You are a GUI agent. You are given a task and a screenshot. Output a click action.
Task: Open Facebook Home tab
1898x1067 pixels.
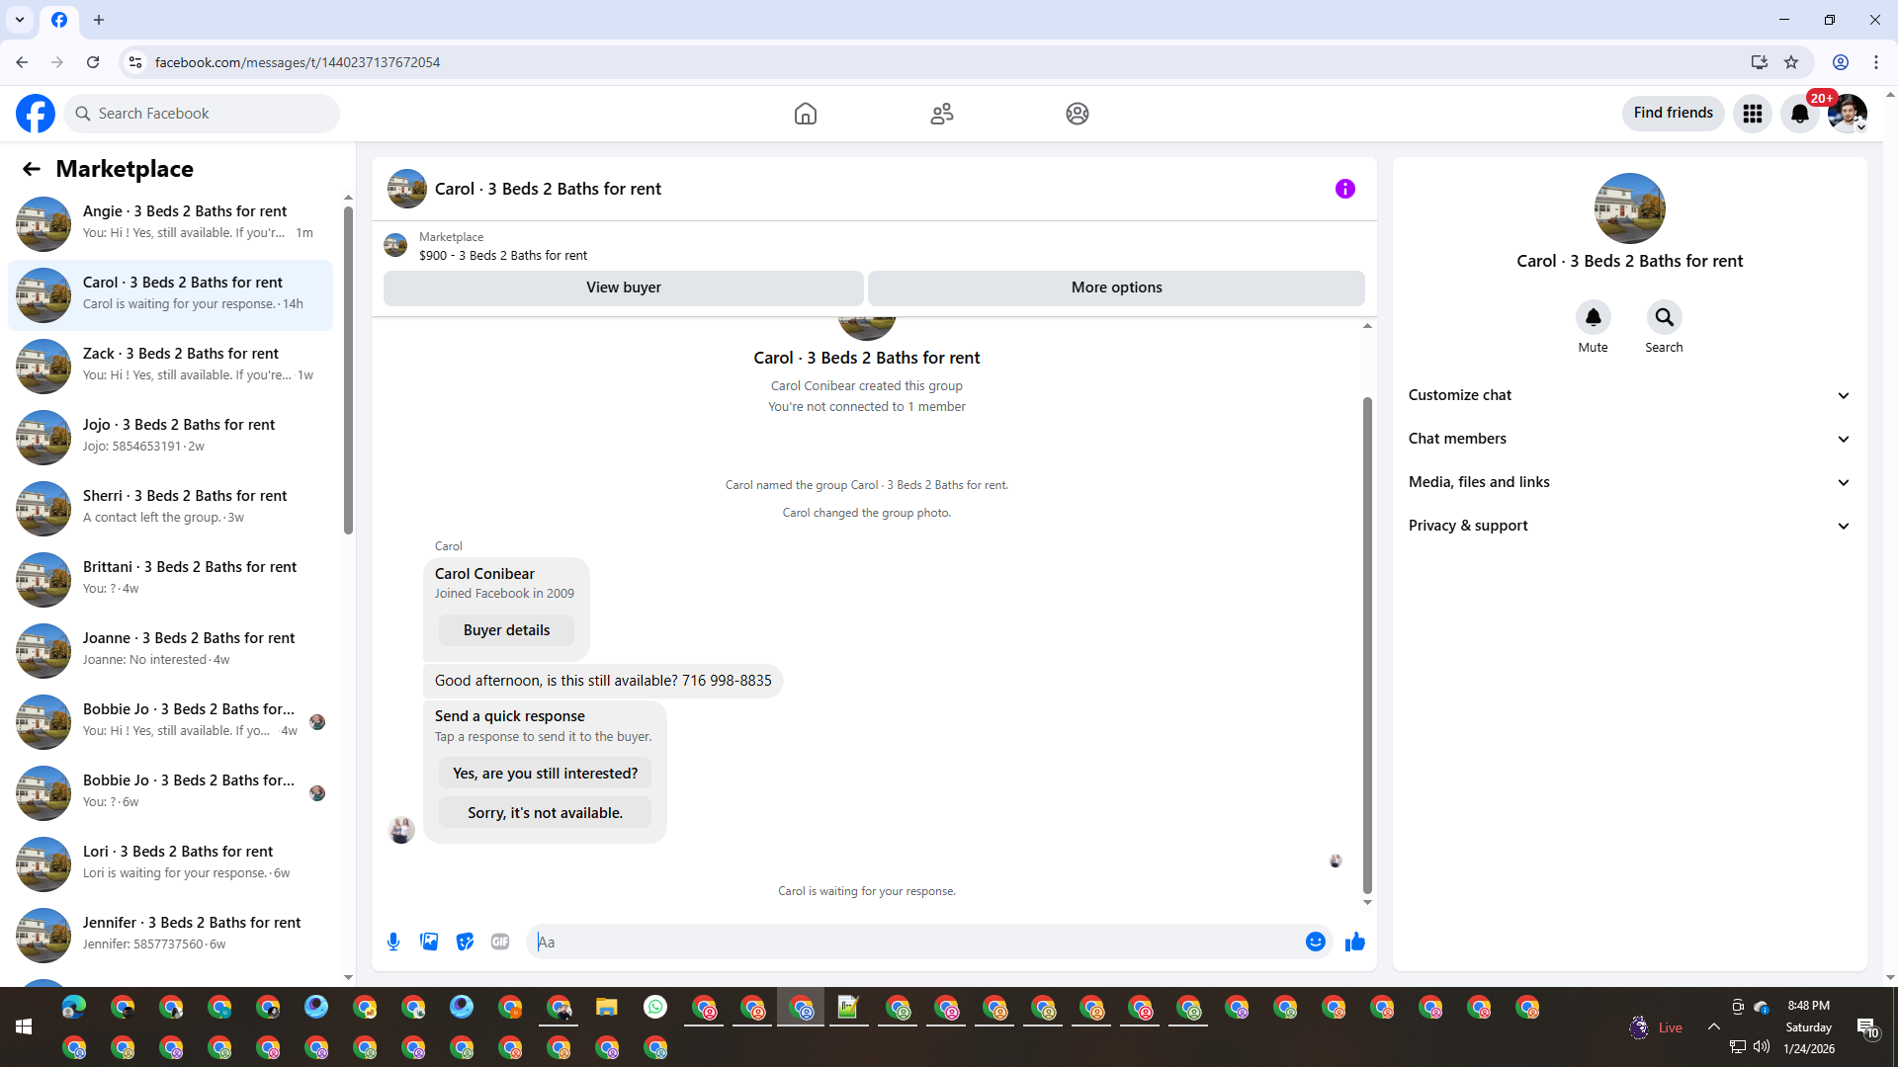[805, 114]
